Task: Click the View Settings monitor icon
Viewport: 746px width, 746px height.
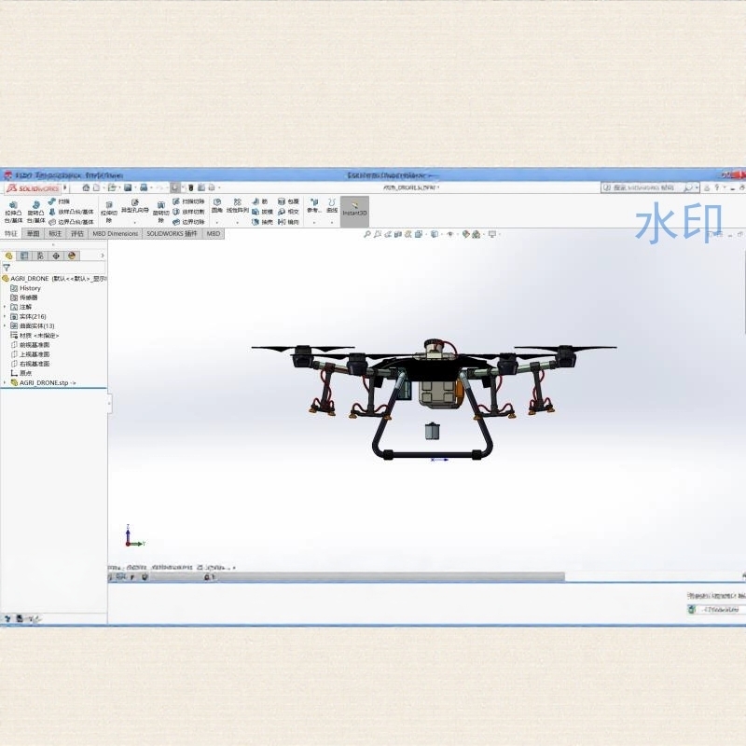Action: point(492,234)
